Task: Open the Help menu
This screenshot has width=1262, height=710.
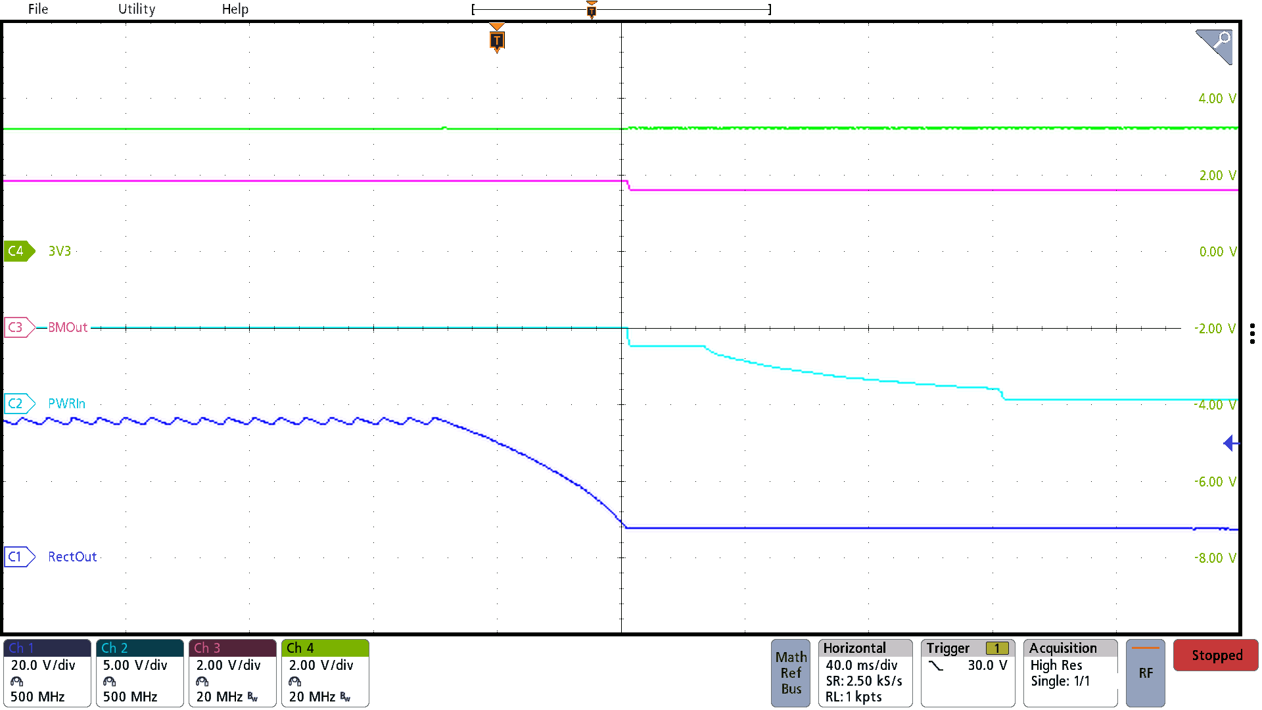Action: 235,9
